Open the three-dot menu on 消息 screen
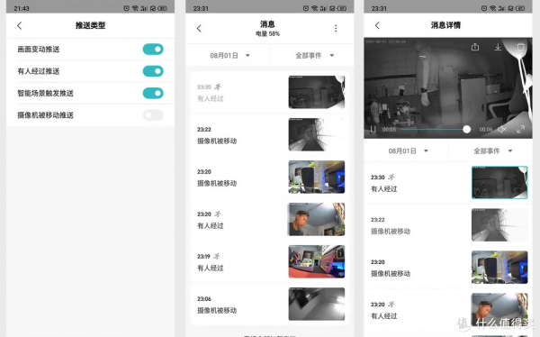540x337 pixels. pos(336,28)
